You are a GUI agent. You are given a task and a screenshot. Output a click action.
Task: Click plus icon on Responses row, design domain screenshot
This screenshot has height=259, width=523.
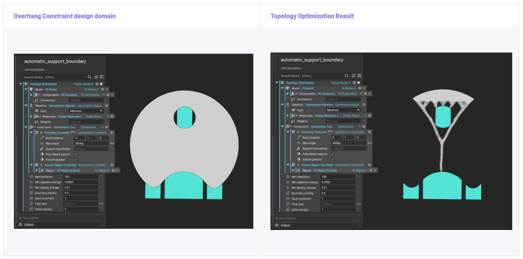pyautogui.click(x=108, y=116)
